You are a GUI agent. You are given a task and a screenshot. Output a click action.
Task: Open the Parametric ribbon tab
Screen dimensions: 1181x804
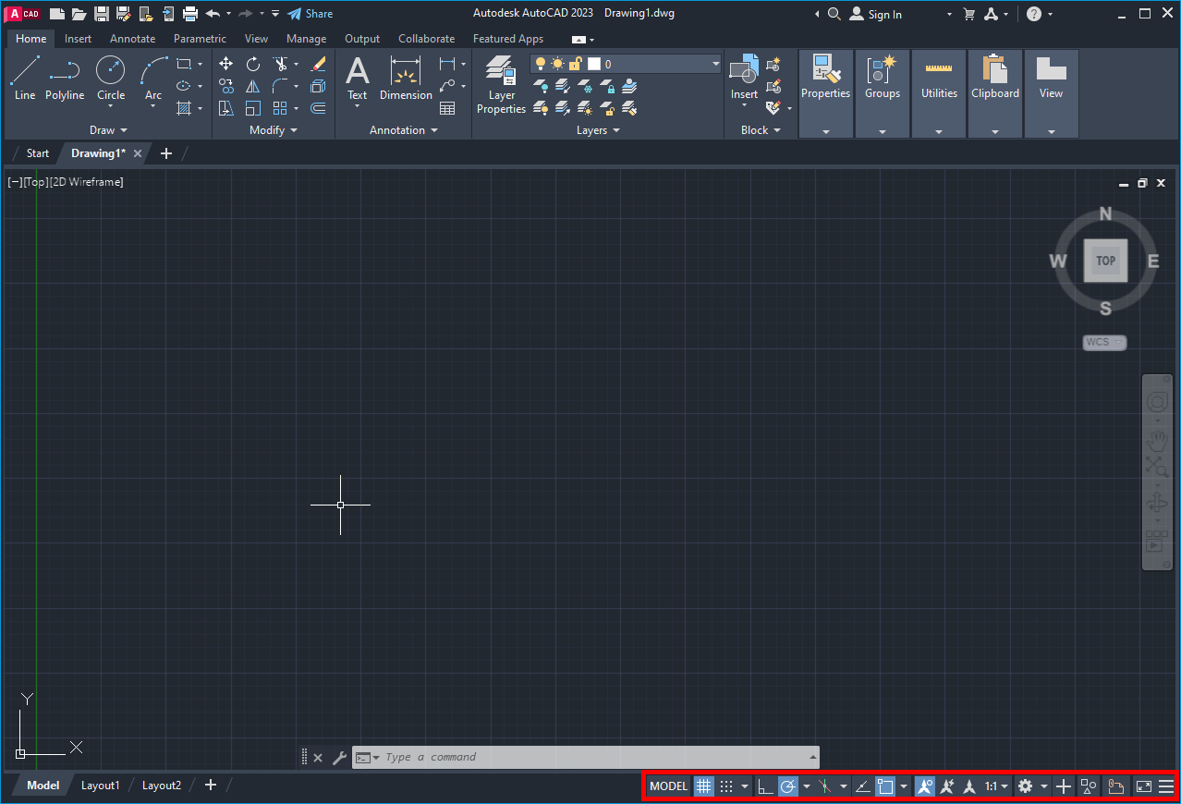pyautogui.click(x=200, y=39)
